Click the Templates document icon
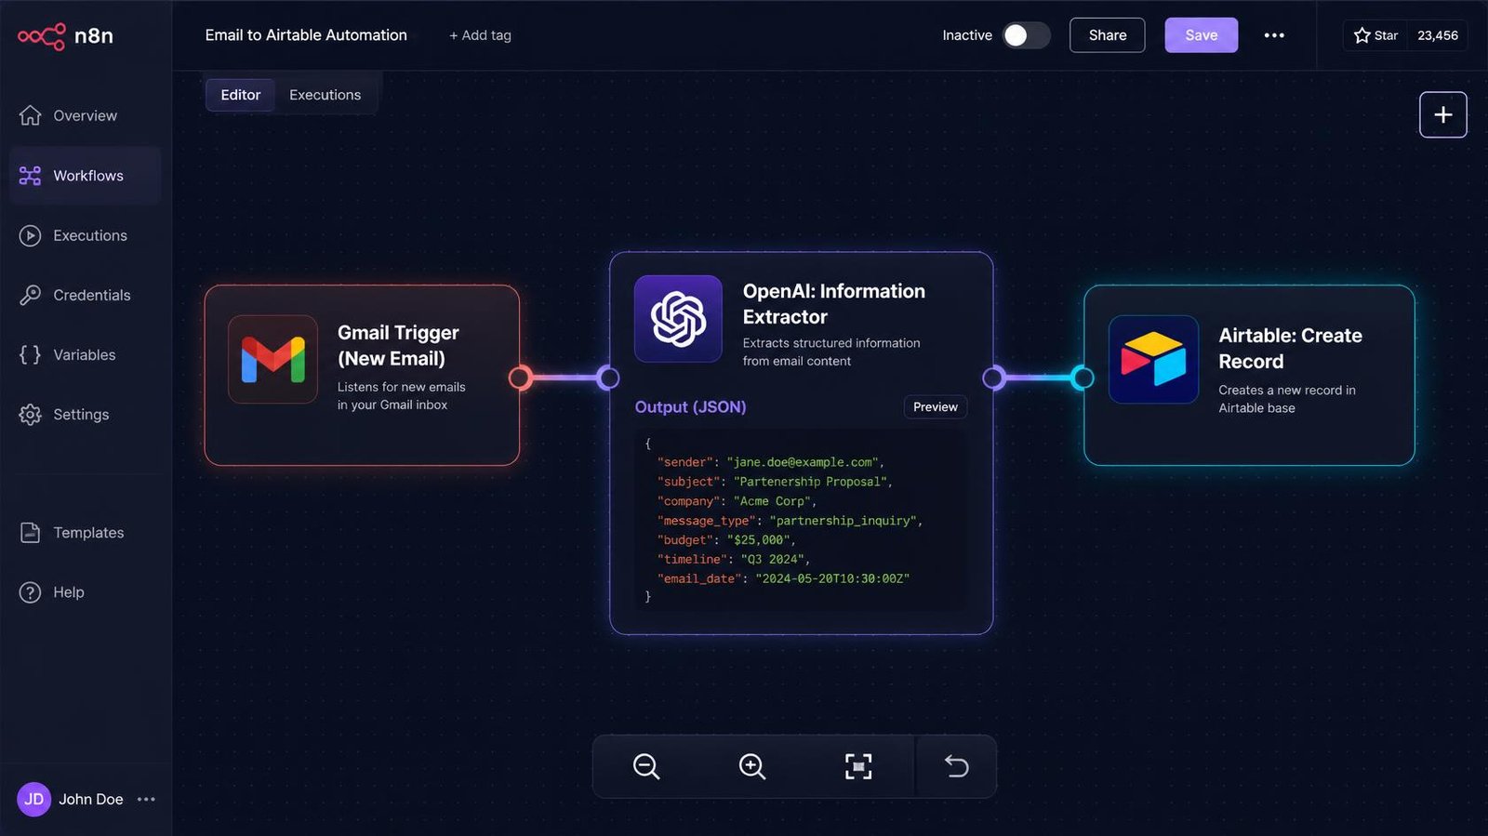Screen dimensions: 1488x836 pos(30,533)
